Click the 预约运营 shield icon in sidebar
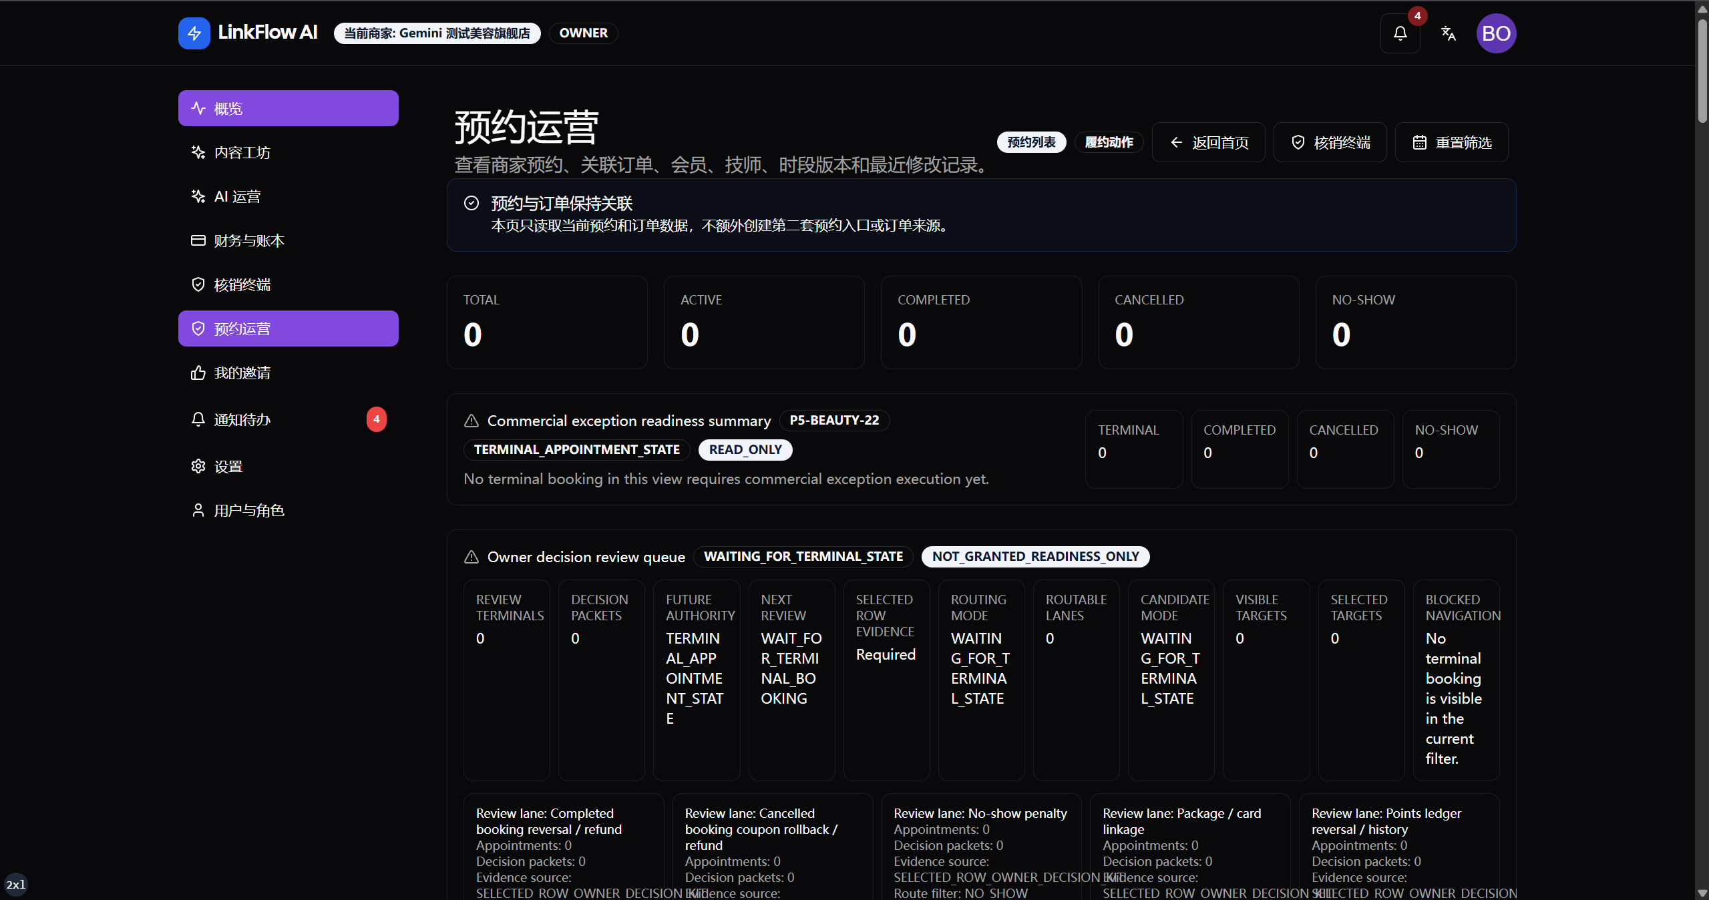This screenshot has width=1709, height=900. pos(198,328)
